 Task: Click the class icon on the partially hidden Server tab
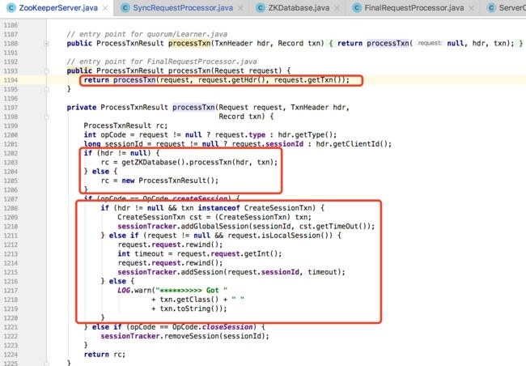pos(491,8)
